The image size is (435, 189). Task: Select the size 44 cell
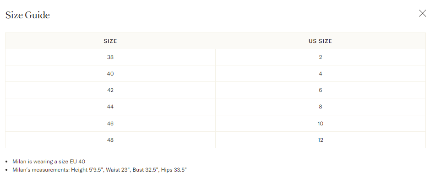110,107
